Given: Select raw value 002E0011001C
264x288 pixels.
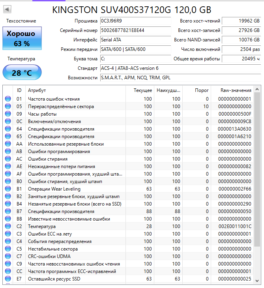Looking at the screenshot, I should pos(235,226).
